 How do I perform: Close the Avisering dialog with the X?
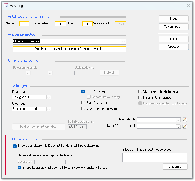188,5
